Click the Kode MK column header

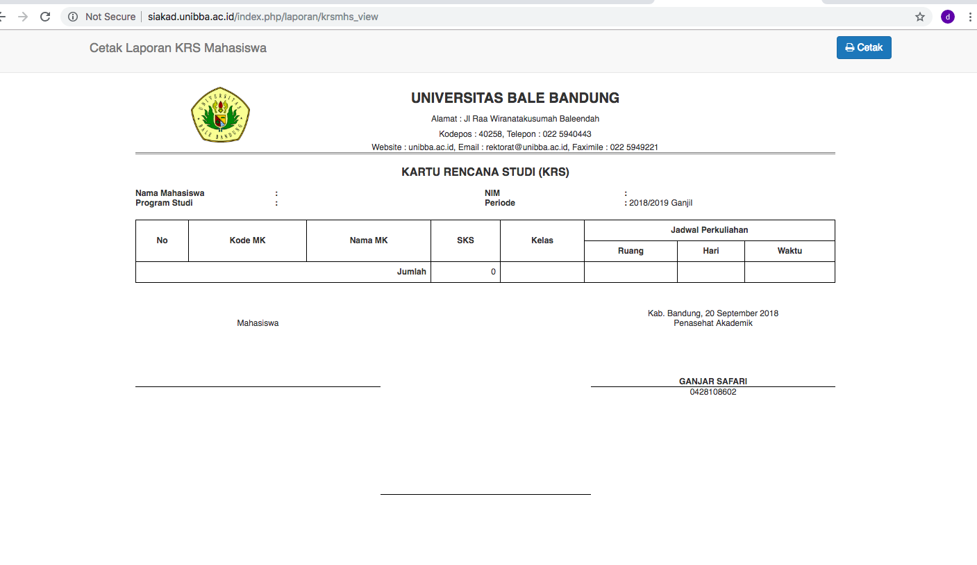[247, 240]
